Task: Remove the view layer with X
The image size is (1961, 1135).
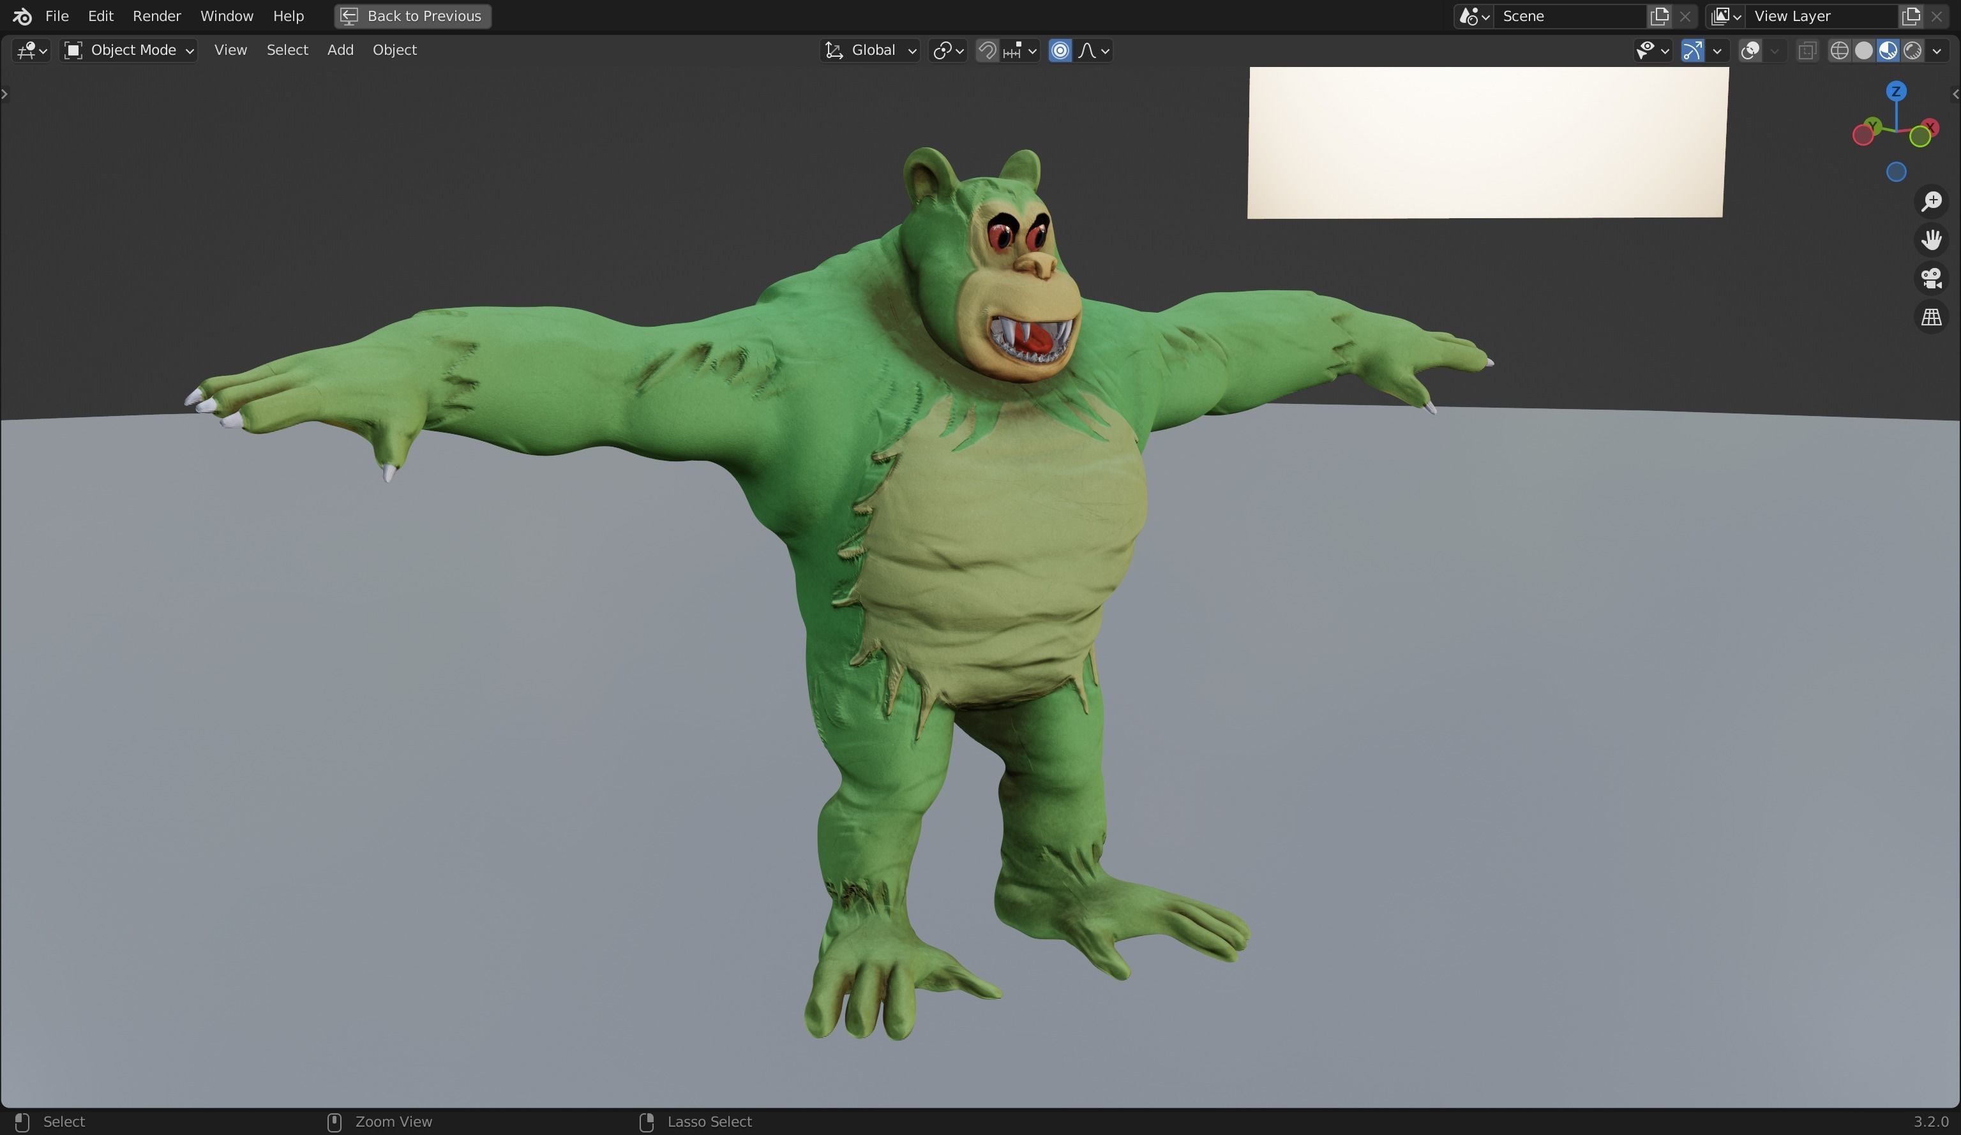Action: click(x=1936, y=15)
